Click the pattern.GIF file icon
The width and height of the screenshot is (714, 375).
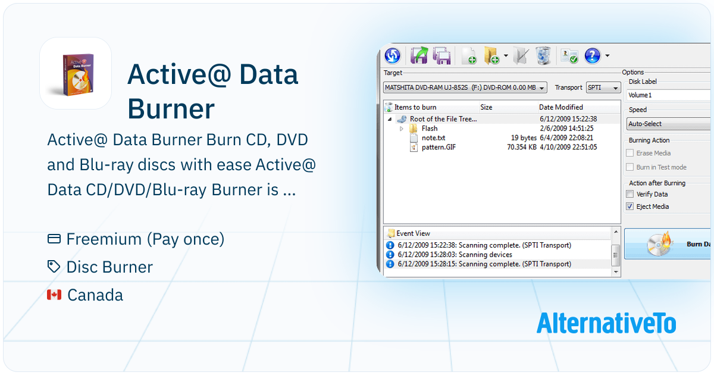[x=414, y=147]
